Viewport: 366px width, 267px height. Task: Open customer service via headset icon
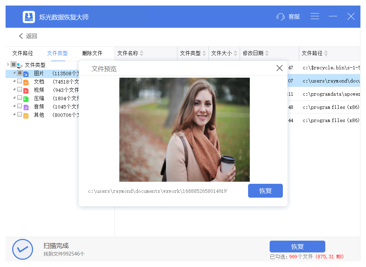point(280,17)
